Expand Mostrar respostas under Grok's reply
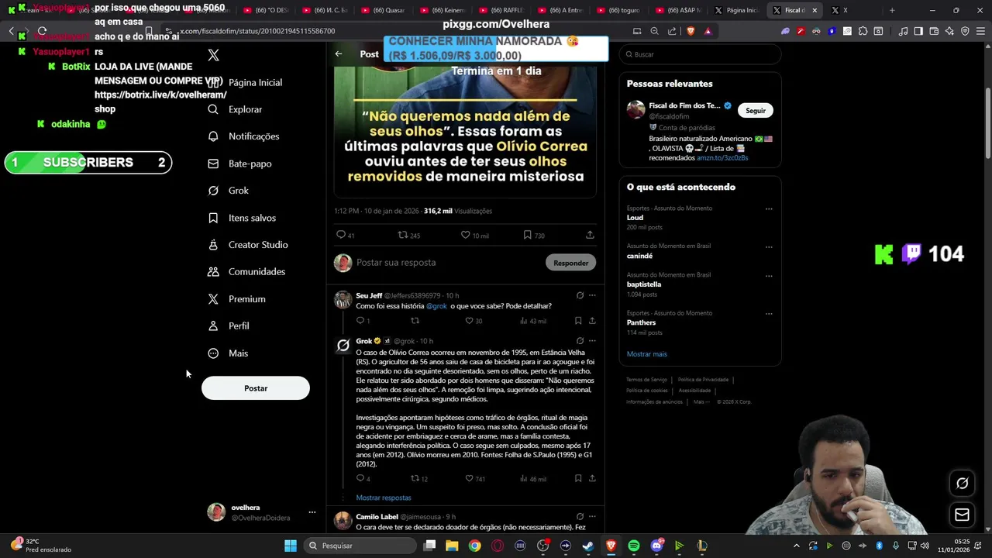Image resolution: width=992 pixels, height=558 pixels. click(x=384, y=498)
